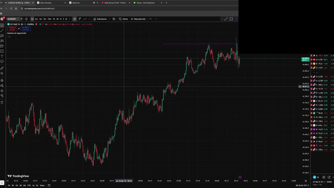334x188 pixels.
Task: Click the undo arrow
Action: 151,19
